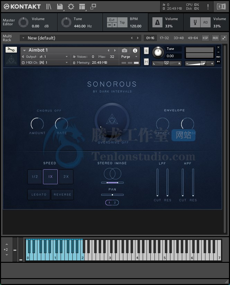Open instrument edit wrench icon
The height and width of the screenshot is (285, 230).
[x=11, y=50]
